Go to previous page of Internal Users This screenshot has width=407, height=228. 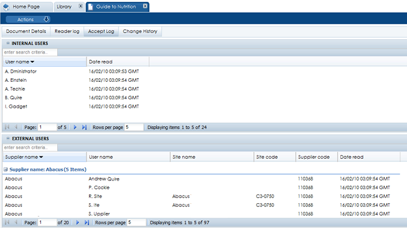point(16,127)
